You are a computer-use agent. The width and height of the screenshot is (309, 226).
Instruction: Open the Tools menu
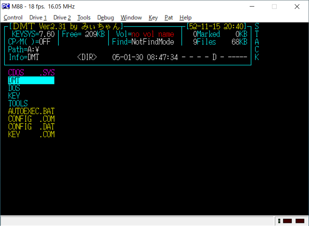click(84, 17)
